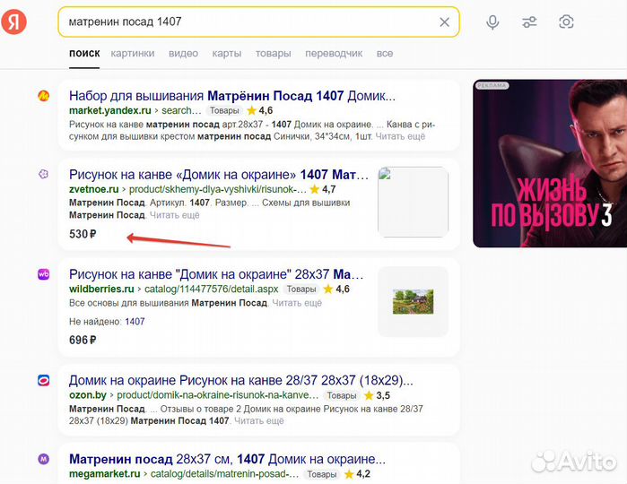Click the Реклама label on banner
627x484 pixels.
pyautogui.click(x=492, y=85)
